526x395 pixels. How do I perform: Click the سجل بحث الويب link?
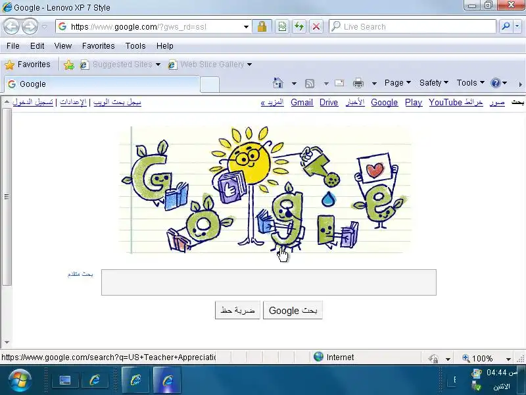coord(117,102)
